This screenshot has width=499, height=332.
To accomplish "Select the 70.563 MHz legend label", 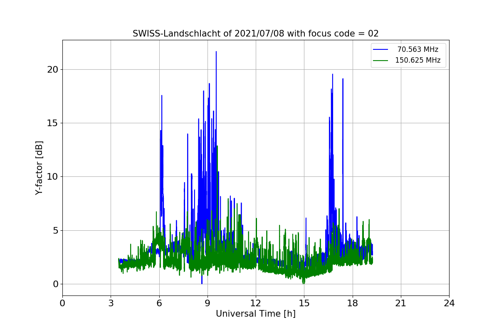I will point(418,49).
